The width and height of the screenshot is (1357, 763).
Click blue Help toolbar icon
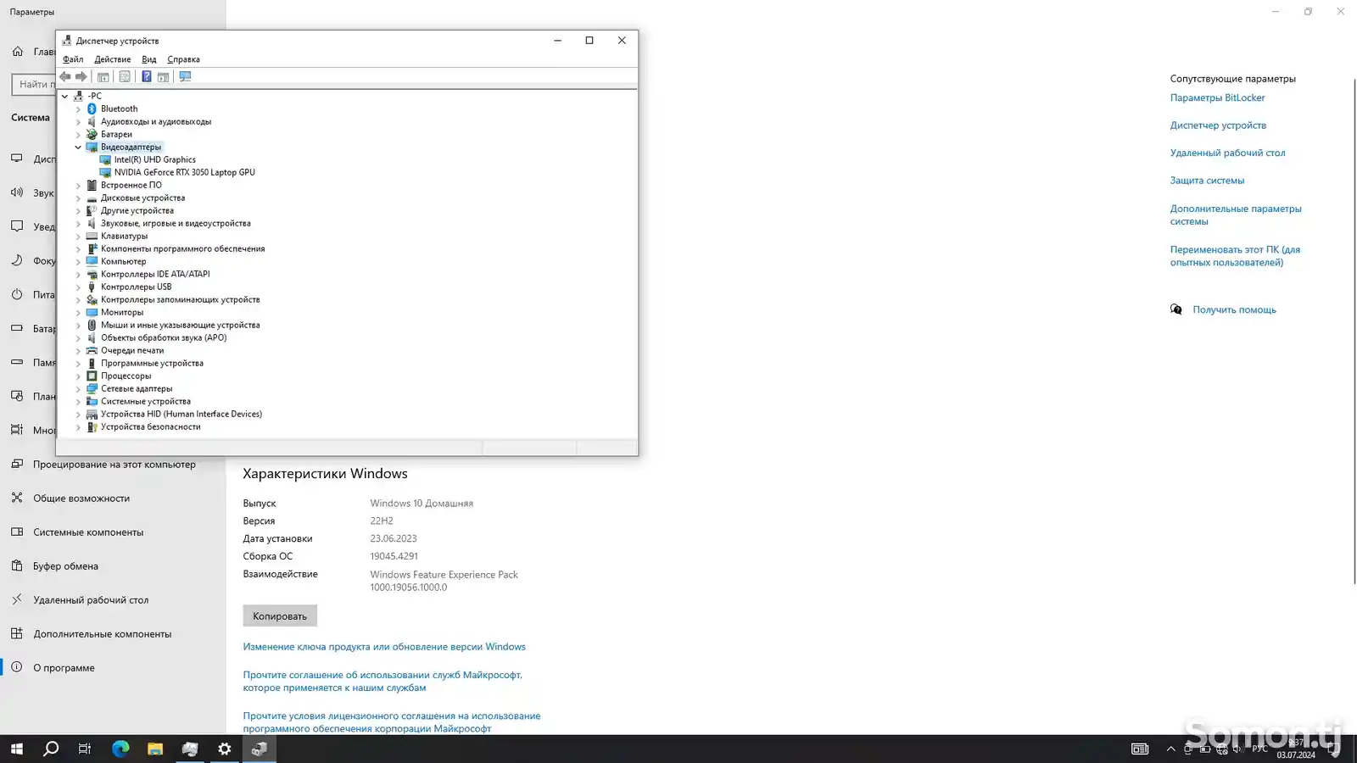(146, 76)
